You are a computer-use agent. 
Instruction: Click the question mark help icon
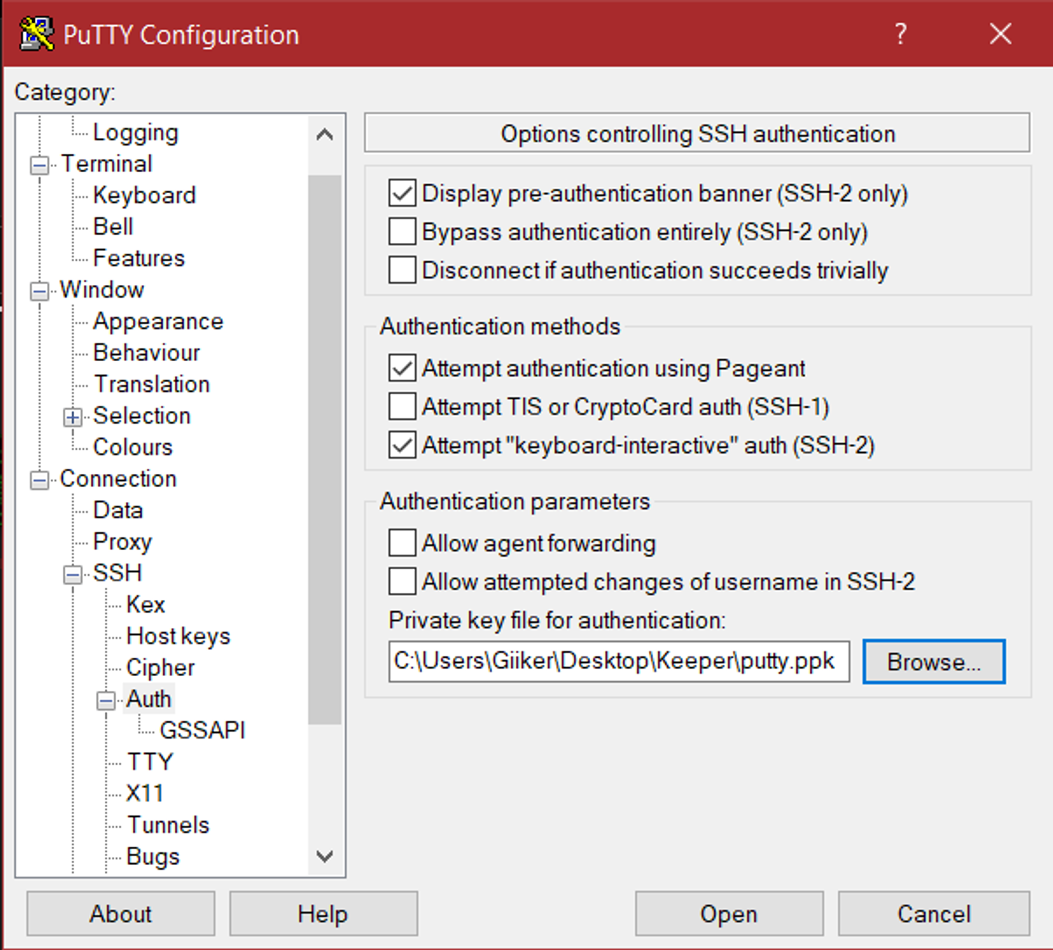tap(901, 34)
